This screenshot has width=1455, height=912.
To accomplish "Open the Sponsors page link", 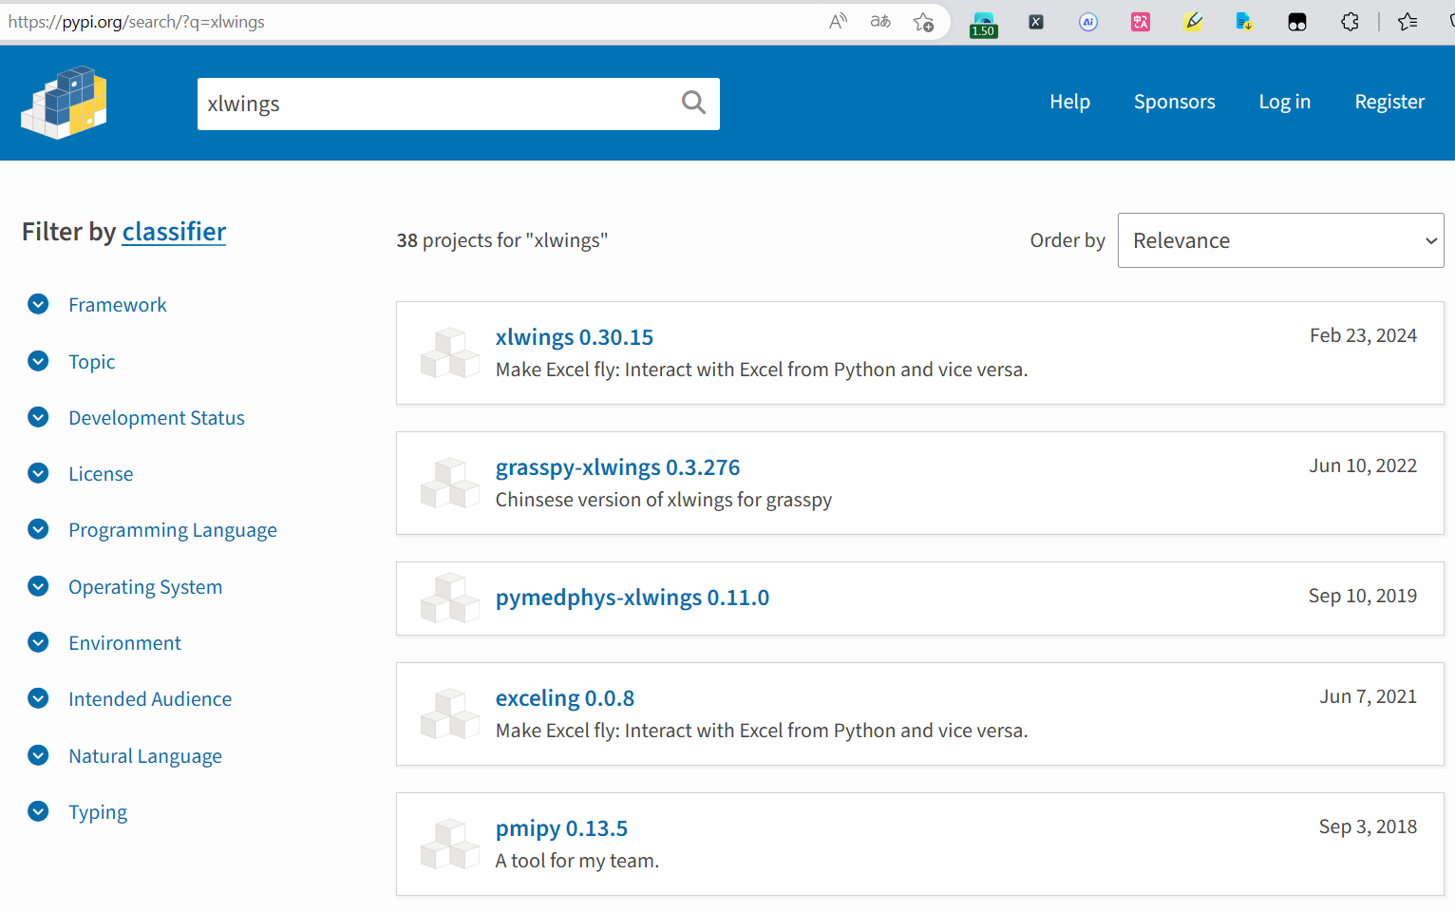I will [x=1174, y=102].
